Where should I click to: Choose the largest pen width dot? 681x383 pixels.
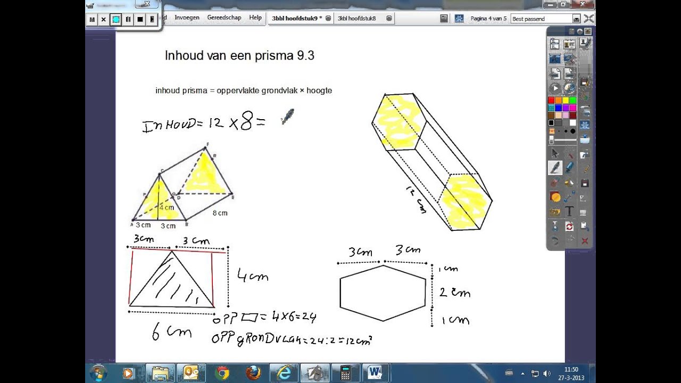point(572,131)
